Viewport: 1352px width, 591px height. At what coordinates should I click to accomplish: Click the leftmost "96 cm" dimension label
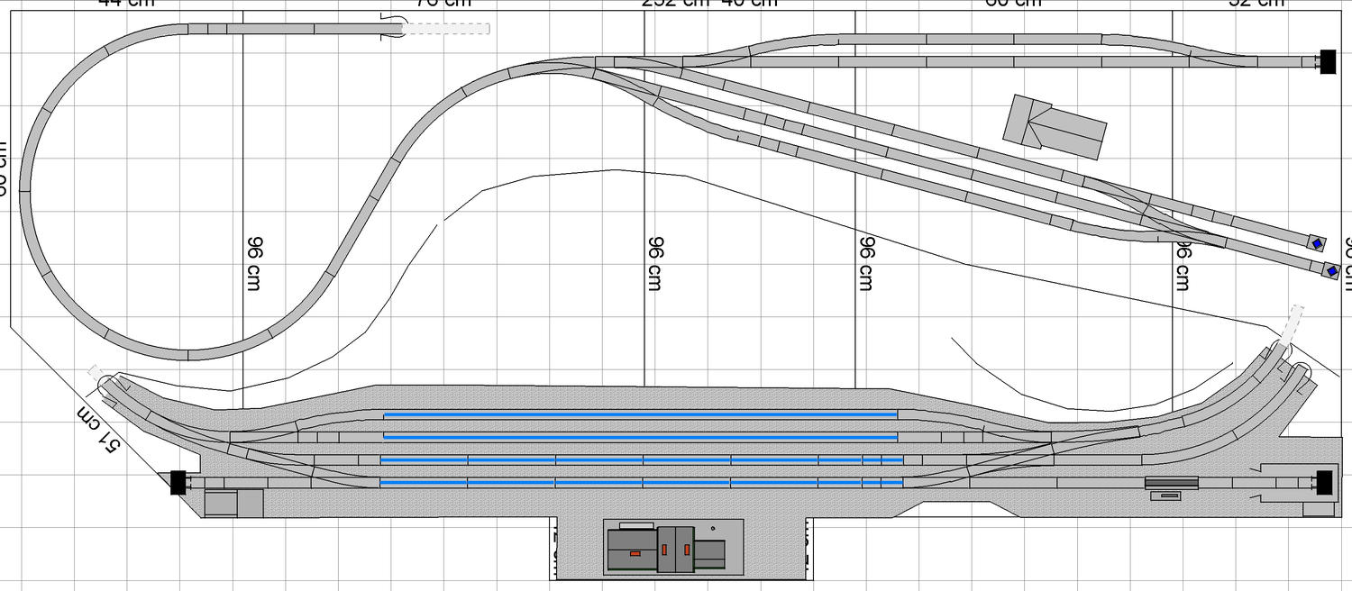point(255,264)
